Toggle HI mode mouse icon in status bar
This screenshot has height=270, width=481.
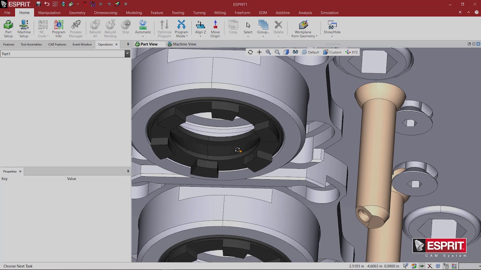(x=446, y=266)
